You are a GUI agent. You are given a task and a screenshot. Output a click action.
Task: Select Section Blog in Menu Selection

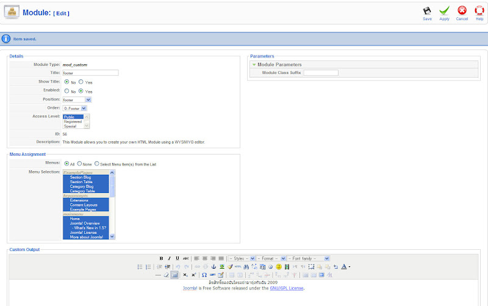[x=86, y=177]
